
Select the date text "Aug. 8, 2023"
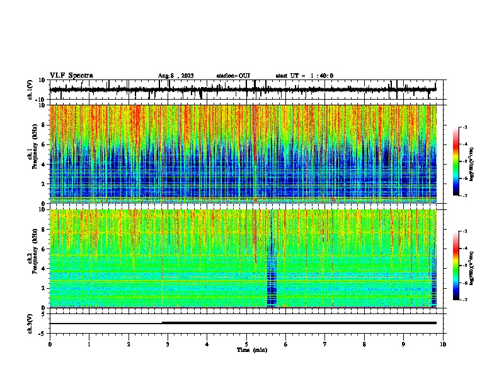tap(176, 76)
